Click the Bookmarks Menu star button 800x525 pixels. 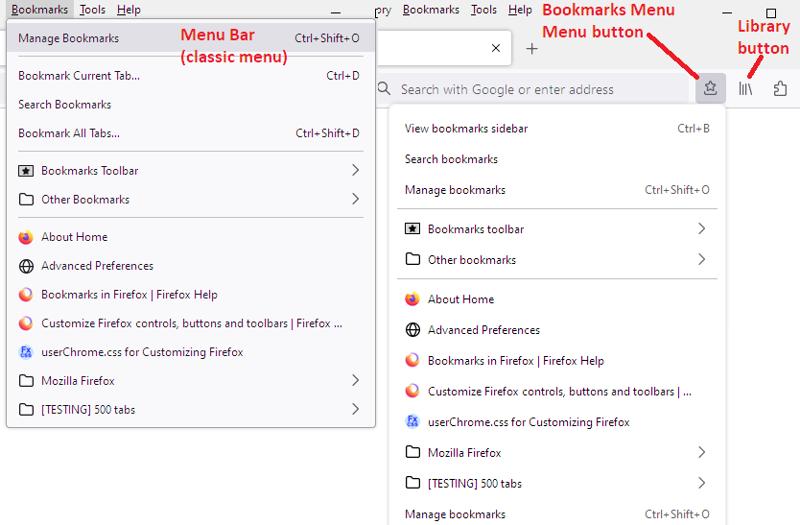(x=710, y=88)
